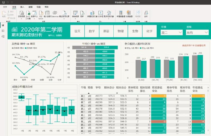Click student ID cell A0373
The width and height of the screenshot is (211, 136).
click(99, 96)
